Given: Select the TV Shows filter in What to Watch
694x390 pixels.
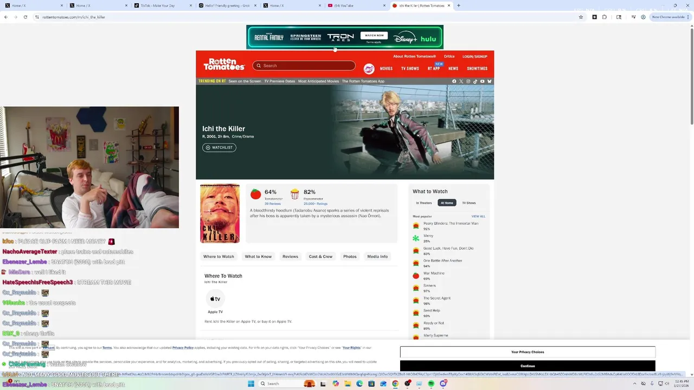Looking at the screenshot, I should pos(469,203).
